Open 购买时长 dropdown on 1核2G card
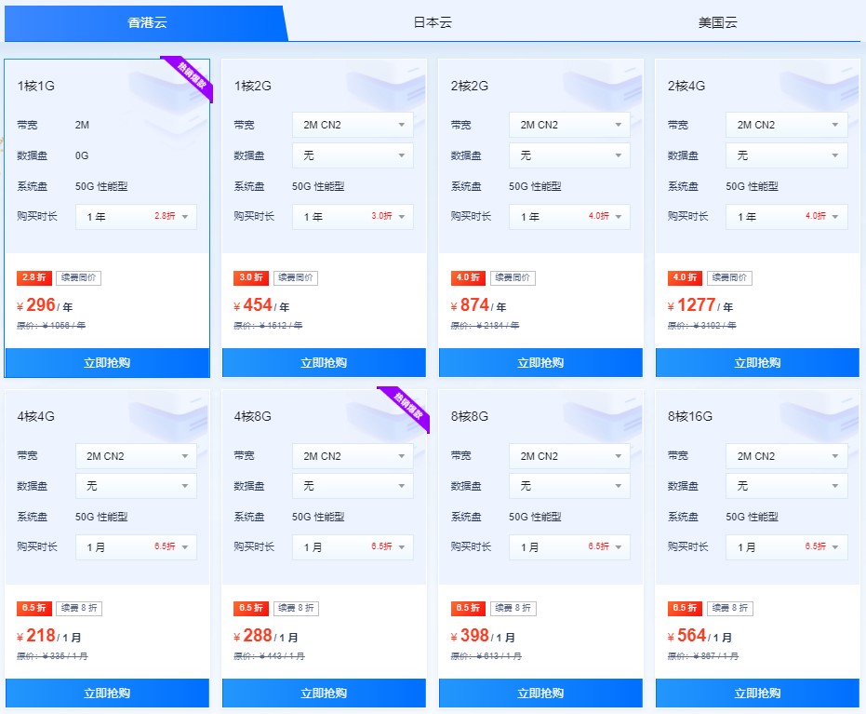The height and width of the screenshot is (714, 866). pyautogui.click(x=353, y=217)
